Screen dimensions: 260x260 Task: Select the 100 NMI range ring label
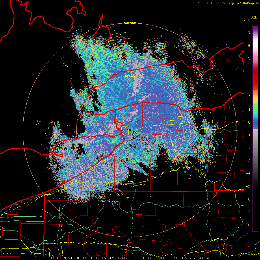(x=130, y=23)
